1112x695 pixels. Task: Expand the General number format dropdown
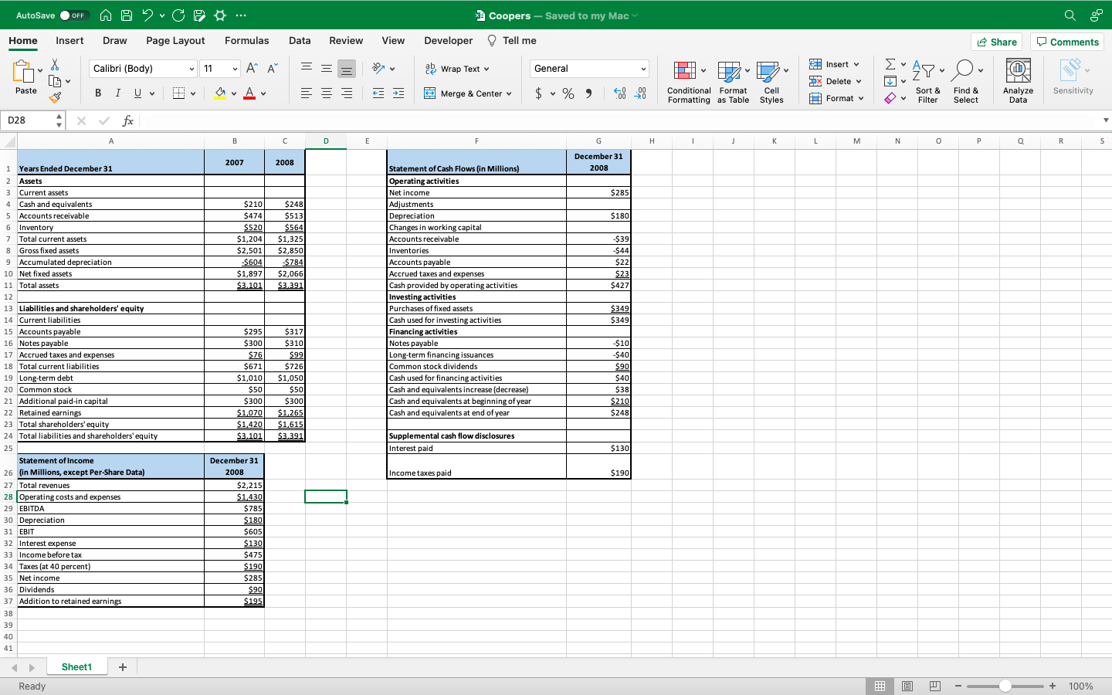click(x=642, y=69)
